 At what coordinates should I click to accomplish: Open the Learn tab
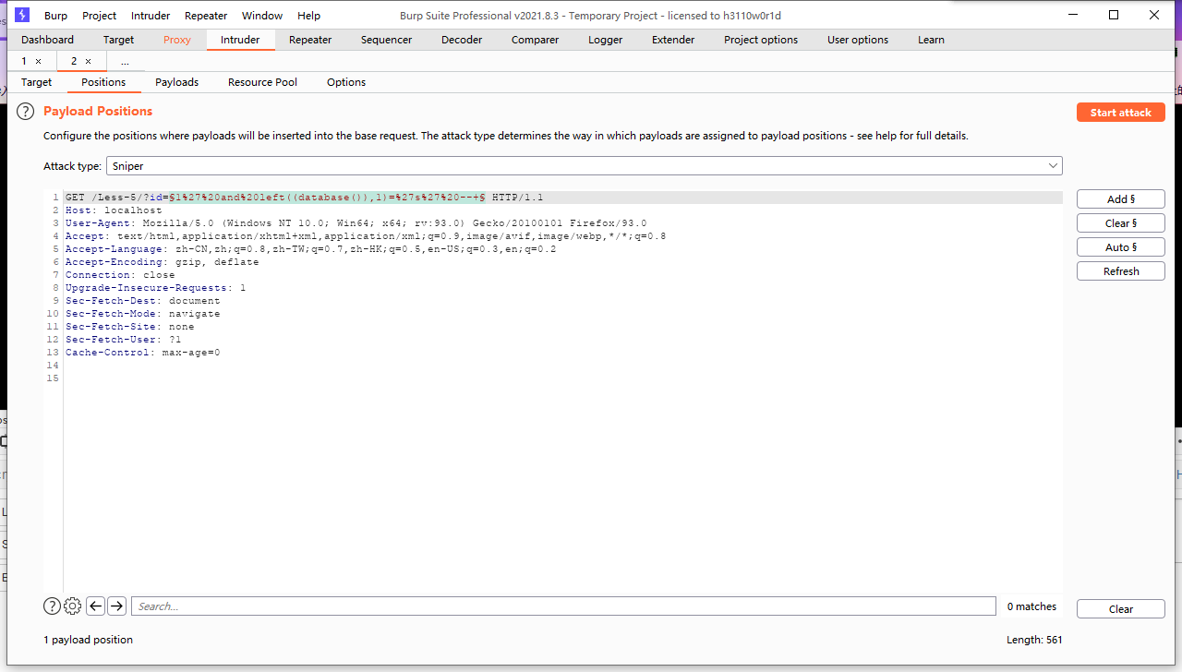tap(931, 40)
